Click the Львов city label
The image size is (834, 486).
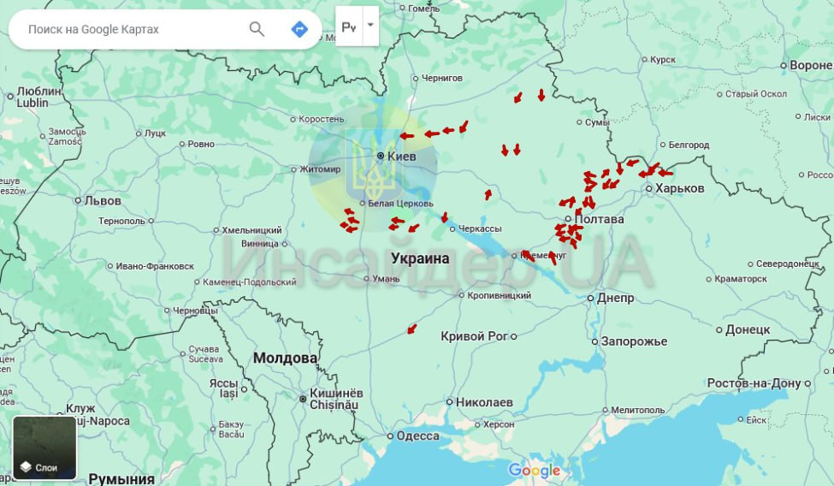click(102, 200)
